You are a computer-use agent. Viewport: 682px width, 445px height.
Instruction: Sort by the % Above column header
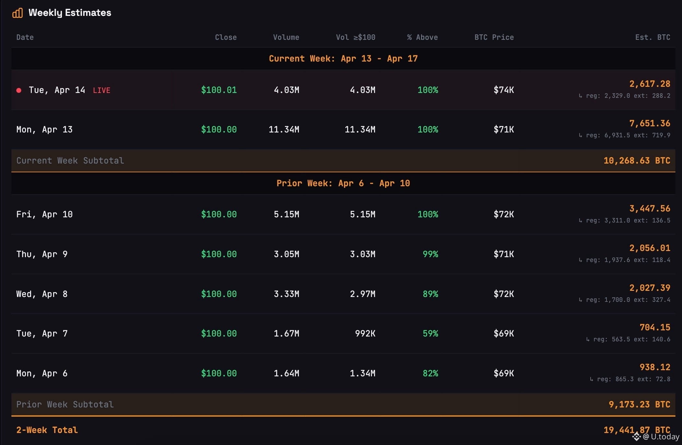(x=423, y=37)
